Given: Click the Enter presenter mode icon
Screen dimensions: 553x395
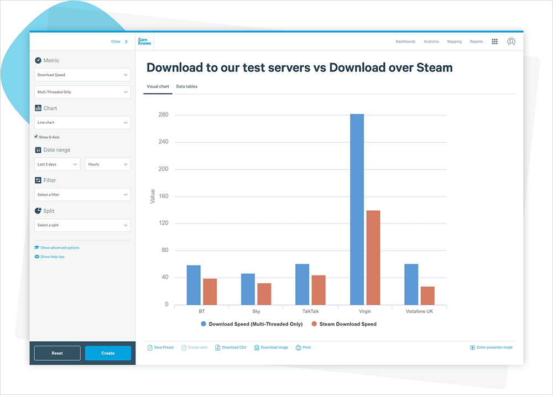Looking at the screenshot, I should click(x=472, y=347).
